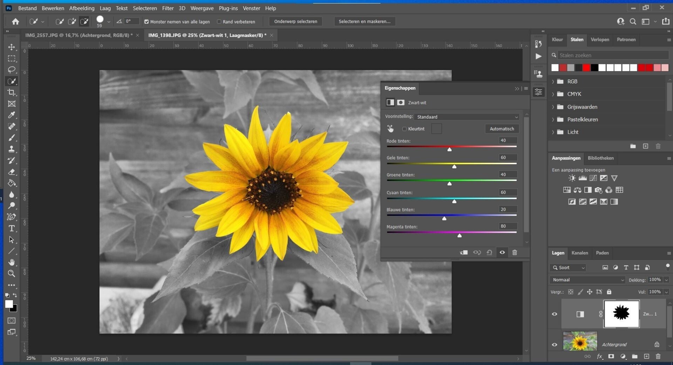This screenshot has width=673, height=365.
Task: Click the Stalen zoeken search field
Action: (613, 55)
